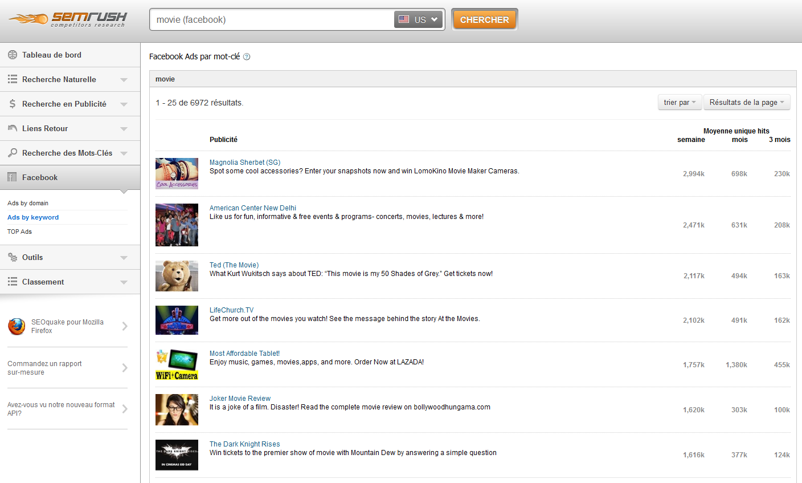Expand the Liens Retour arrow
Screen dimensions: 802x483
(x=124, y=129)
